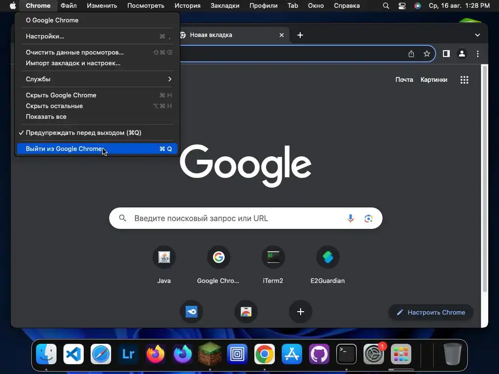Open the menu bar date and time
This screenshot has width=499, height=374.
coord(459,6)
